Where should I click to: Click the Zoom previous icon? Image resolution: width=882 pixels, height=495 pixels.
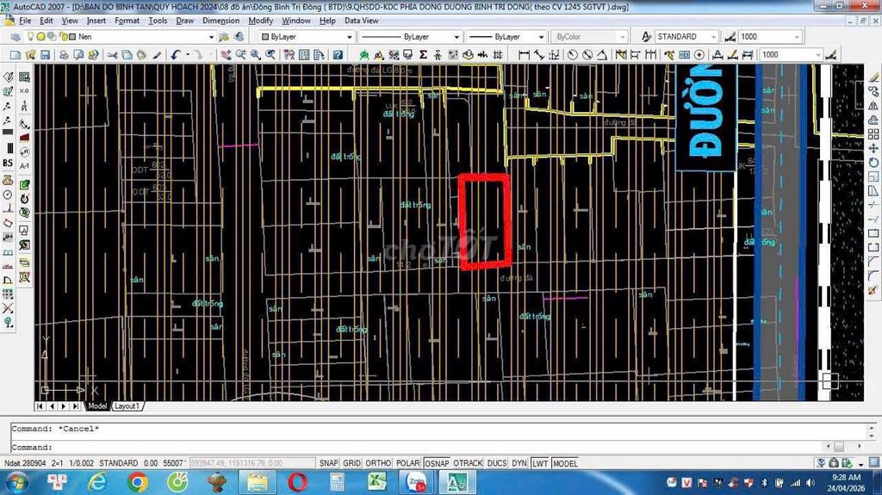pyautogui.click(x=270, y=54)
